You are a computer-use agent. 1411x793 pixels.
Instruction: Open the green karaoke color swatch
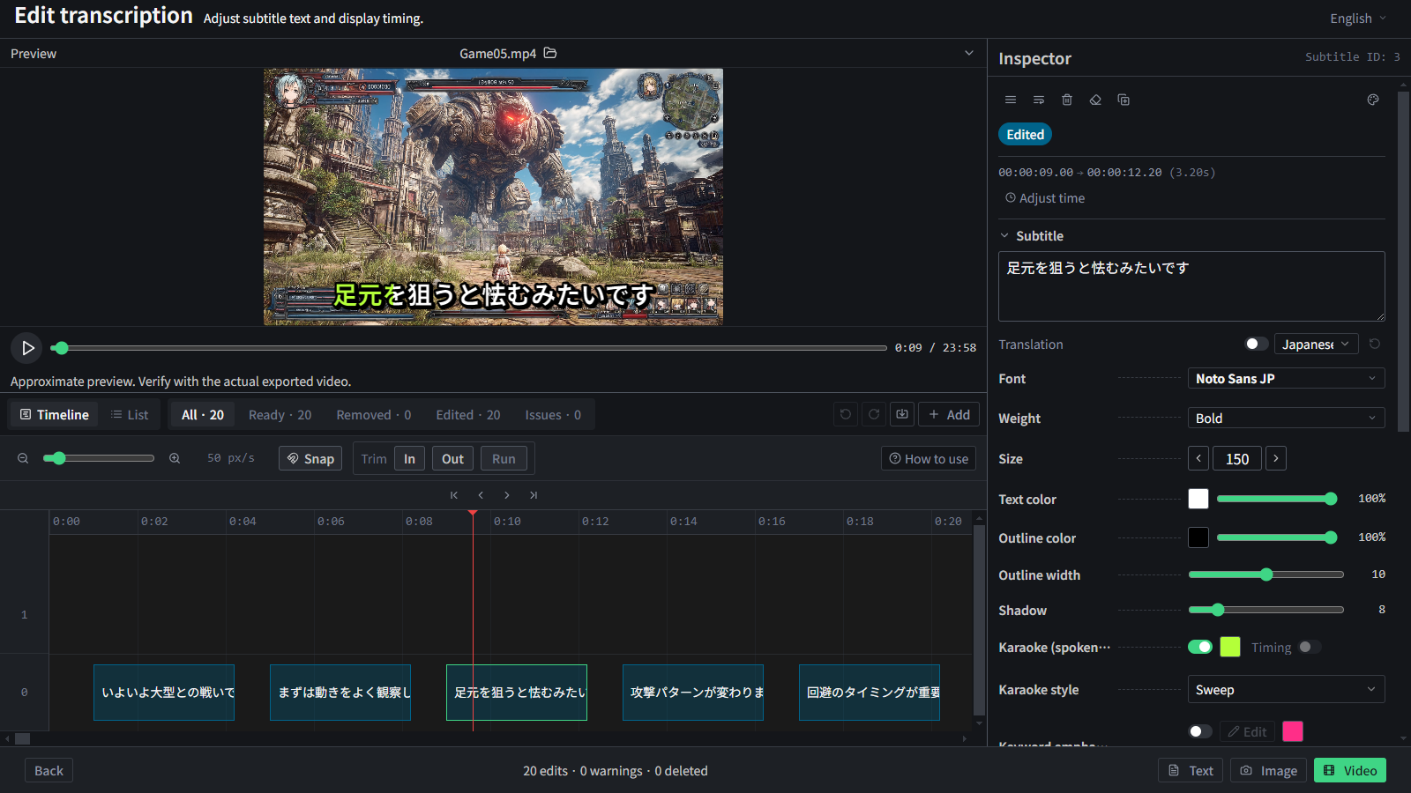click(x=1230, y=647)
